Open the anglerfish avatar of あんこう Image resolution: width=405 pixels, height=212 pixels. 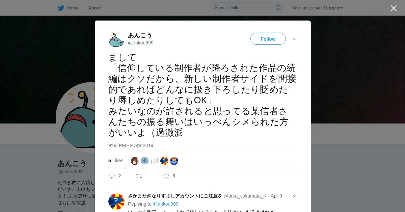tap(116, 39)
